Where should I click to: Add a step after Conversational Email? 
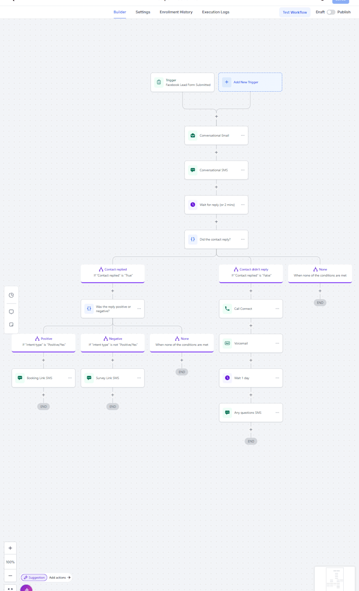[x=216, y=152]
